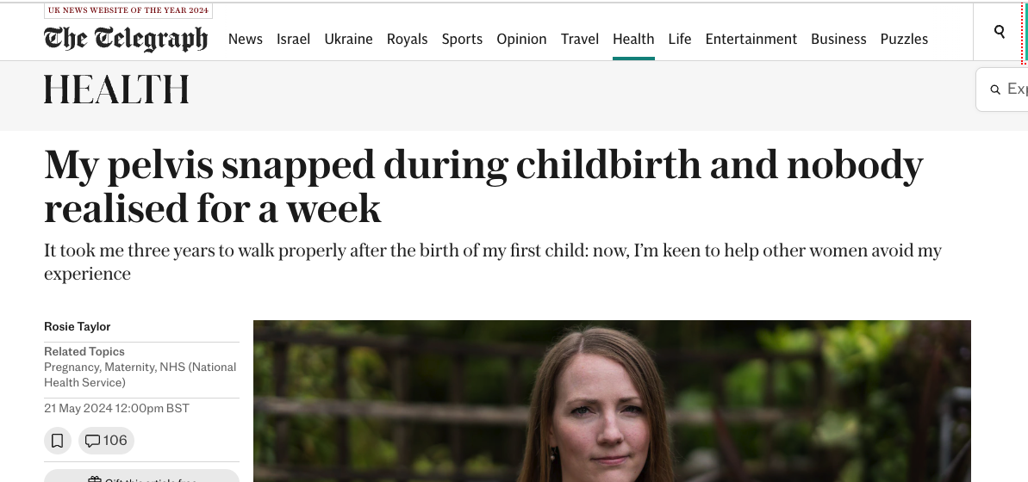Switch to the Travel section

580,39
